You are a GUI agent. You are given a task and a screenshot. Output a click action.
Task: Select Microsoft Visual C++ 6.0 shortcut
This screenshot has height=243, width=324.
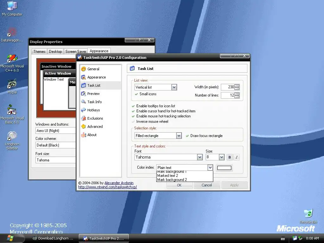[x=12, y=63]
